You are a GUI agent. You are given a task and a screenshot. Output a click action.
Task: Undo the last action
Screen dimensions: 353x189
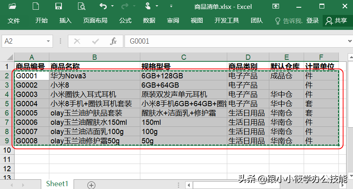click(103, 6)
